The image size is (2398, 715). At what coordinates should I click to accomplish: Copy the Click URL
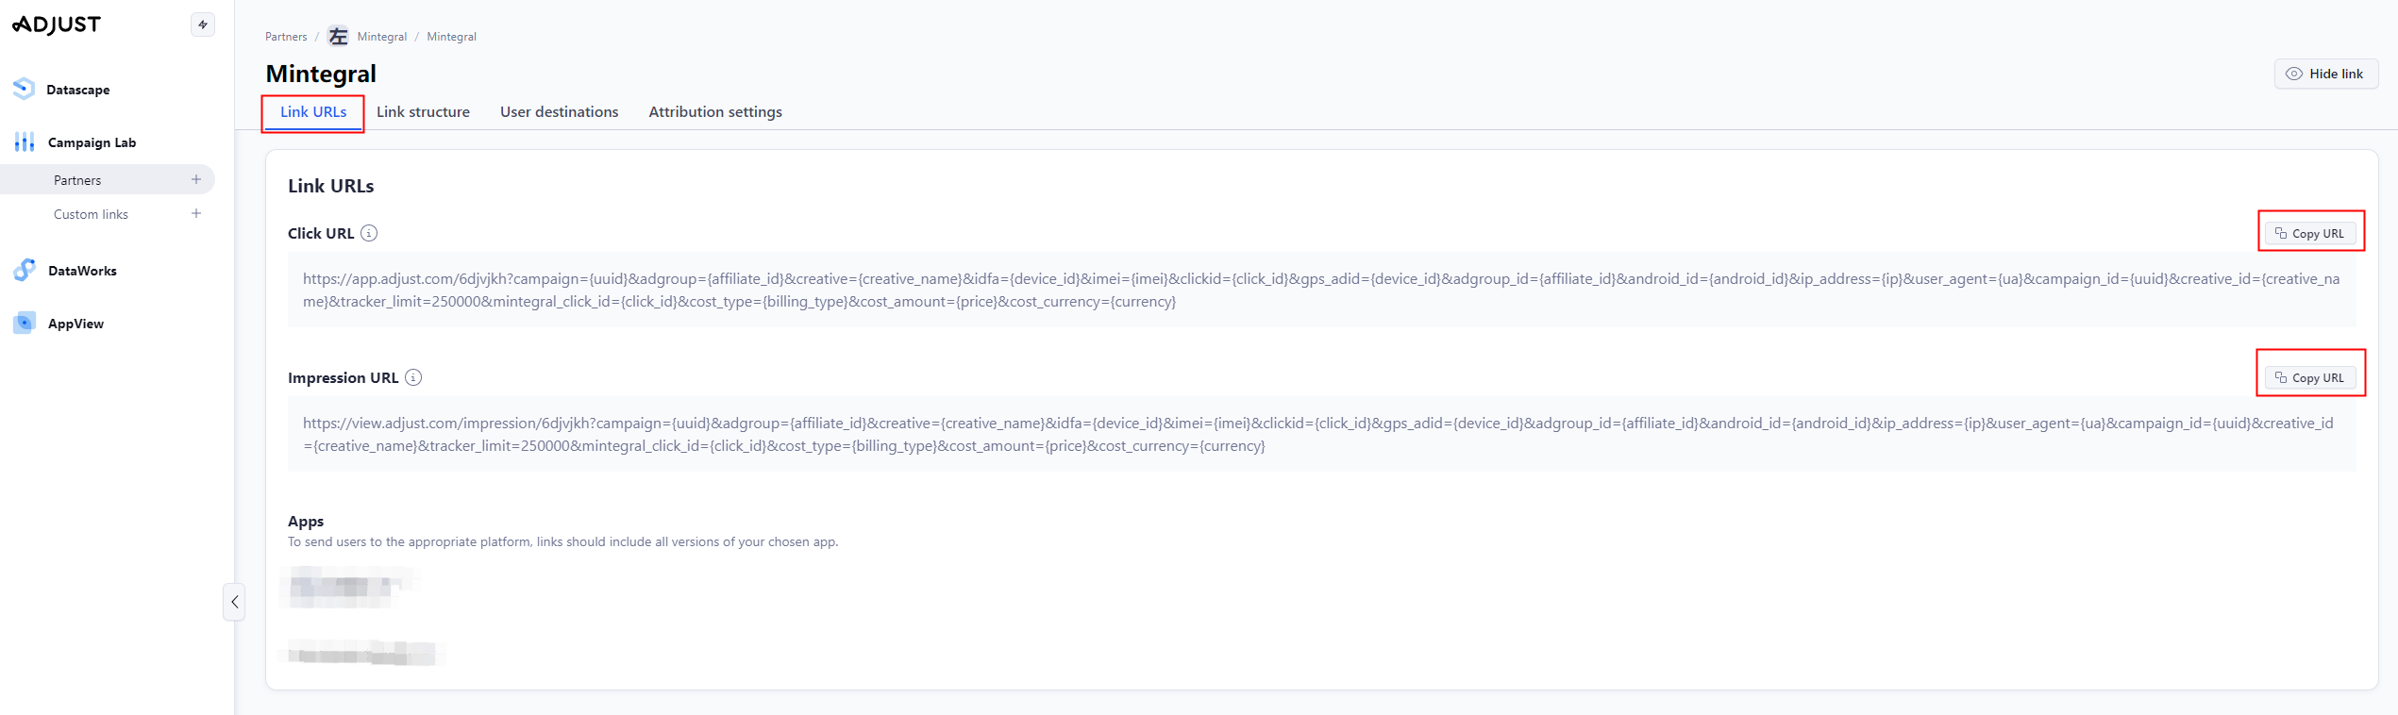tap(2310, 233)
